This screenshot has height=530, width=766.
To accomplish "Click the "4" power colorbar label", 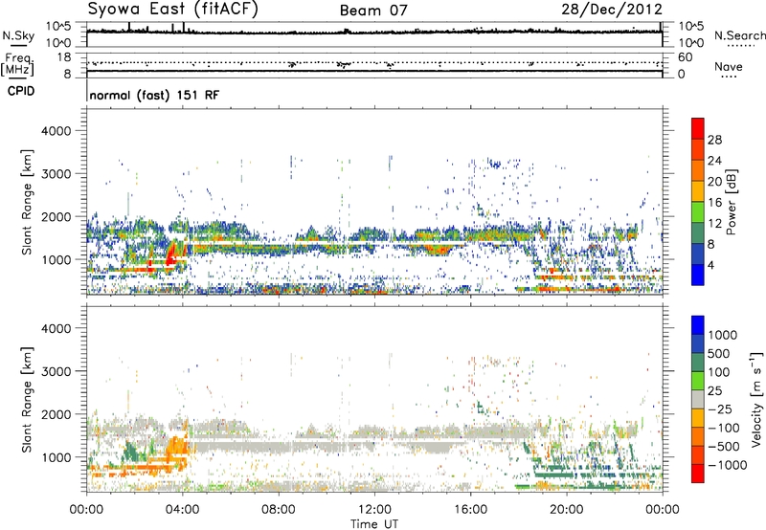I will tap(710, 265).
